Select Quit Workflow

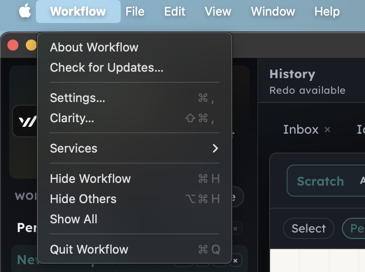pyautogui.click(x=135, y=249)
